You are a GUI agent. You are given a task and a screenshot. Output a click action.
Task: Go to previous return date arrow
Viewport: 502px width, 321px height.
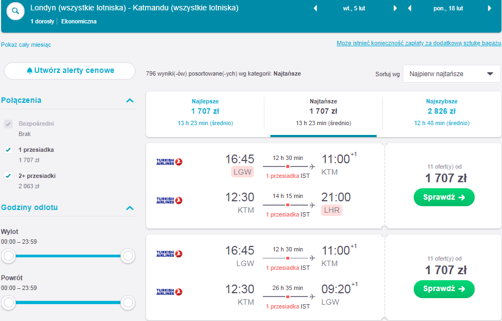point(409,8)
